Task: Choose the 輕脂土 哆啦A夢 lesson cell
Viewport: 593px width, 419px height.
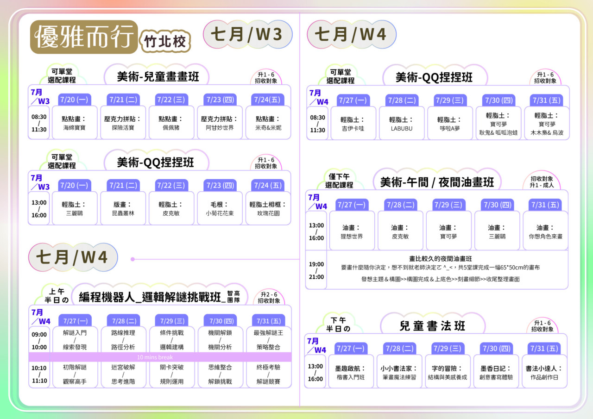Action: [450, 124]
